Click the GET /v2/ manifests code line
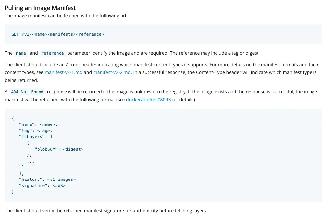The image size is (326, 220). point(58,34)
